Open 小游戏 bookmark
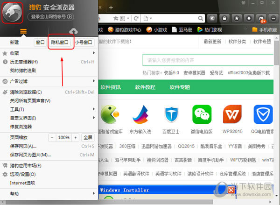The width and height of the screenshot is (280, 205). click(156, 29)
